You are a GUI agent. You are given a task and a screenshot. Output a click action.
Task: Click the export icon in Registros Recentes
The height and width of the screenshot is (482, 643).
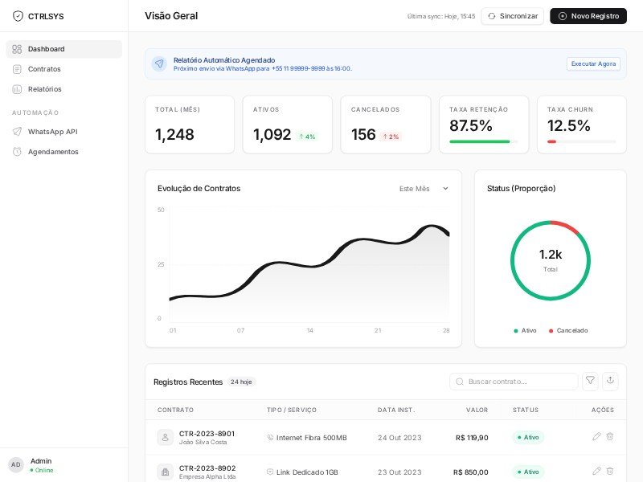pyautogui.click(x=610, y=381)
